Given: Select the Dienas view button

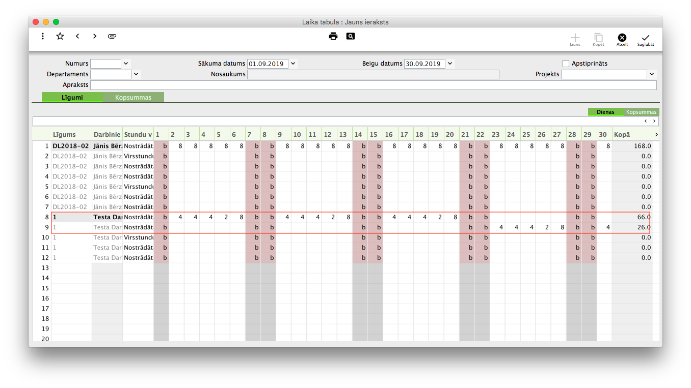Looking at the screenshot, I should coord(605,112).
